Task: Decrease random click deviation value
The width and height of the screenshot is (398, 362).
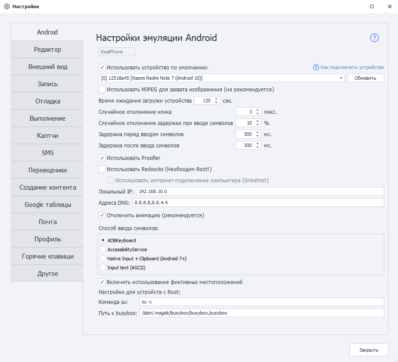Action: (x=258, y=114)
